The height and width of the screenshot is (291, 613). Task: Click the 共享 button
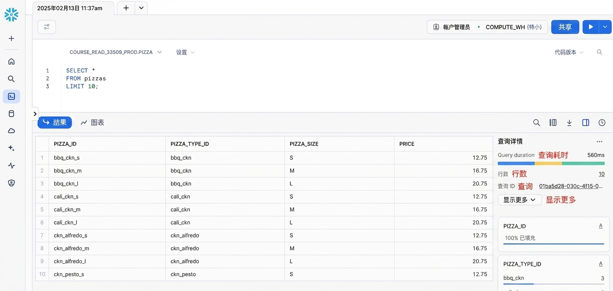(x=565, y=27)
